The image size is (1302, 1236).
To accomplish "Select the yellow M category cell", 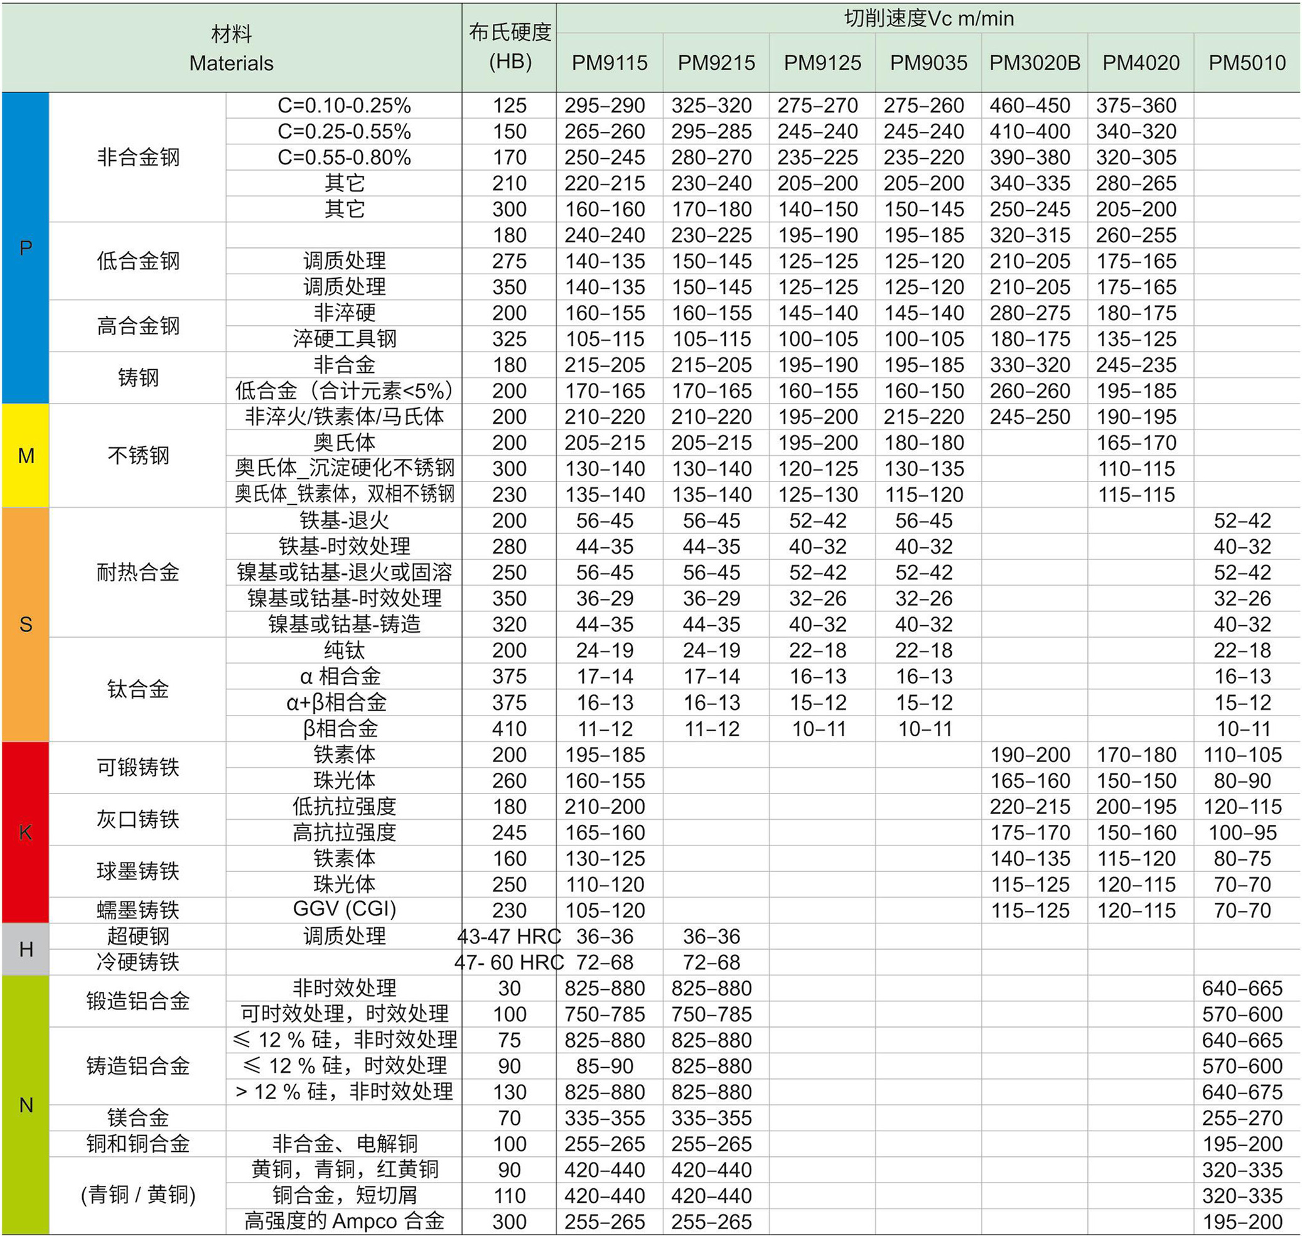I will [x=25, y=455].
